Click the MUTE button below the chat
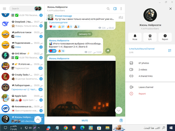 pos(85,121)
